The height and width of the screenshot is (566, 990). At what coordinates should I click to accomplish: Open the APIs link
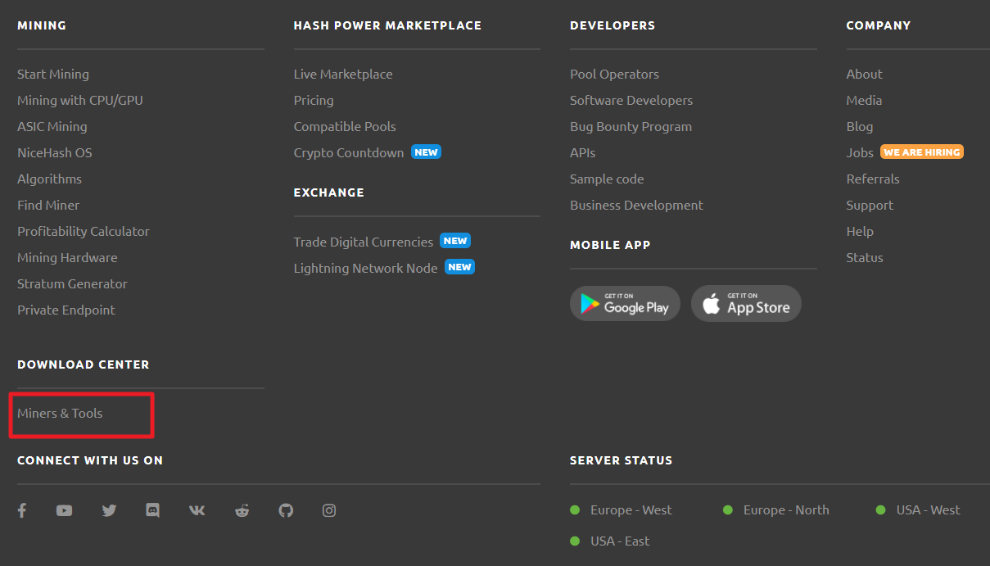pos(583,152)
